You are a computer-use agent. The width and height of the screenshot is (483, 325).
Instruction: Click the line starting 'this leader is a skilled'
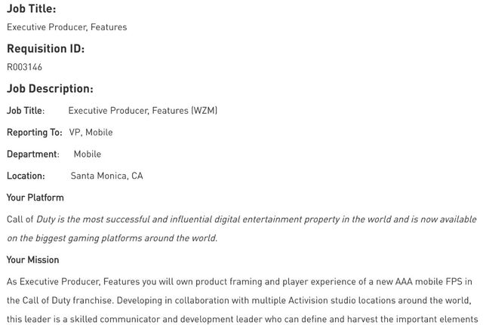[241, 319]
